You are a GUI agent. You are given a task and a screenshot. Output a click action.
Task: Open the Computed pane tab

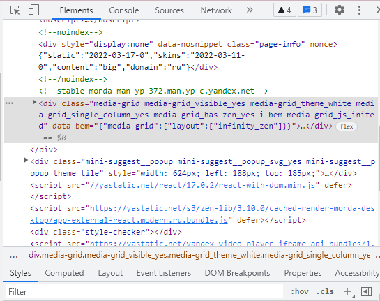[64, 273]
